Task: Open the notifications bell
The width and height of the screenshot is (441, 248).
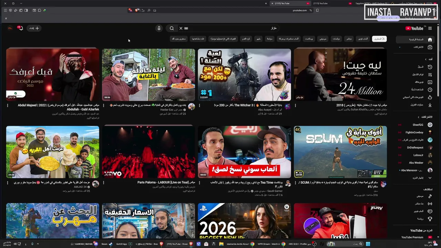Action: 20,28
